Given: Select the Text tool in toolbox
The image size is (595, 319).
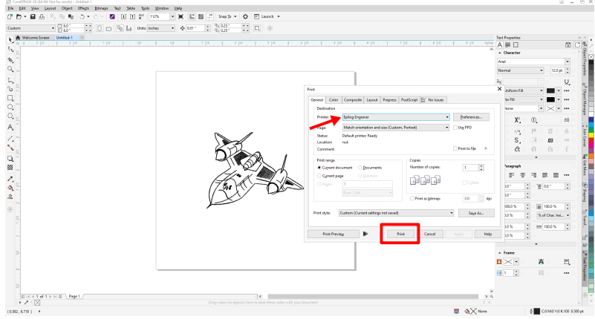Looking at the screenshot, I should 10,128.
